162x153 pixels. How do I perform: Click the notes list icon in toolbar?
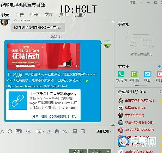click(x=75, y=131)
